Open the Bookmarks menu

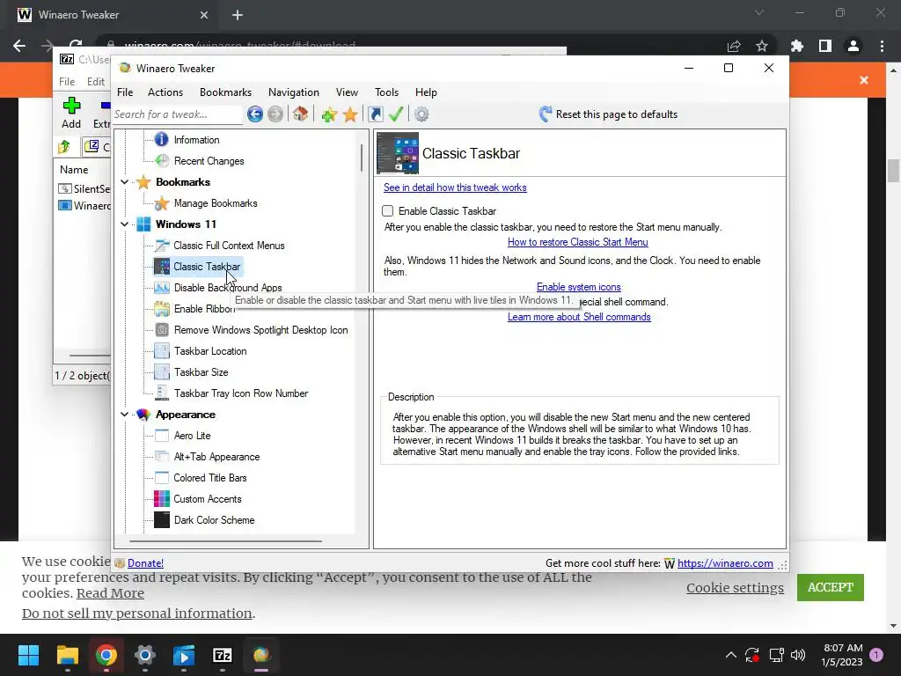[x=225, y=92]
